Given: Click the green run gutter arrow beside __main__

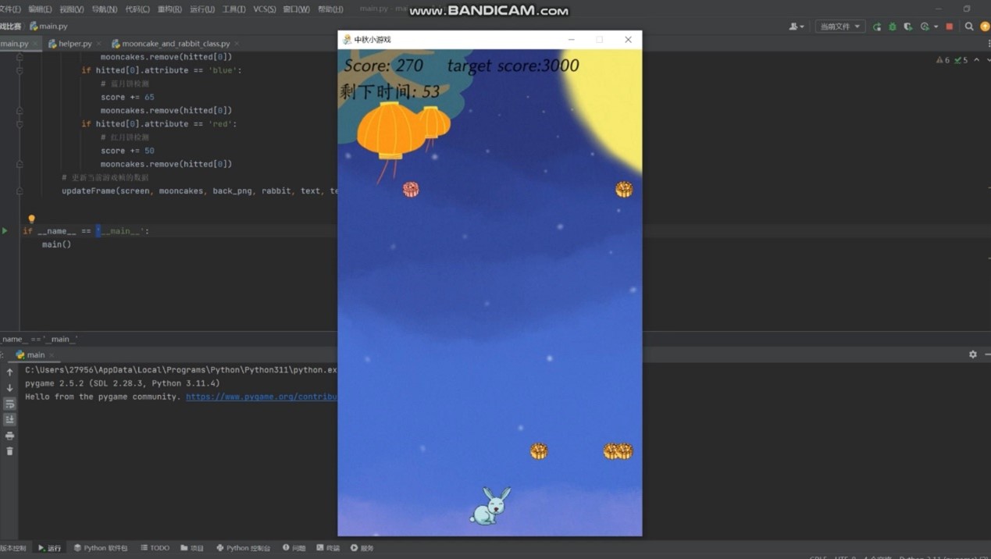Looking at the screenshot, I should click(x=5, y=231).
